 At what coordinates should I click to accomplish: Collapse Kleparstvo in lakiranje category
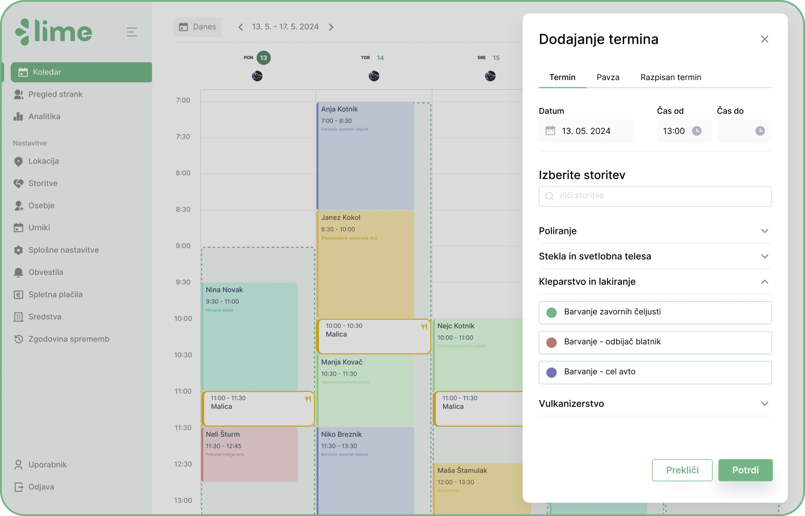pyautogui.click(x=655, y=282)
